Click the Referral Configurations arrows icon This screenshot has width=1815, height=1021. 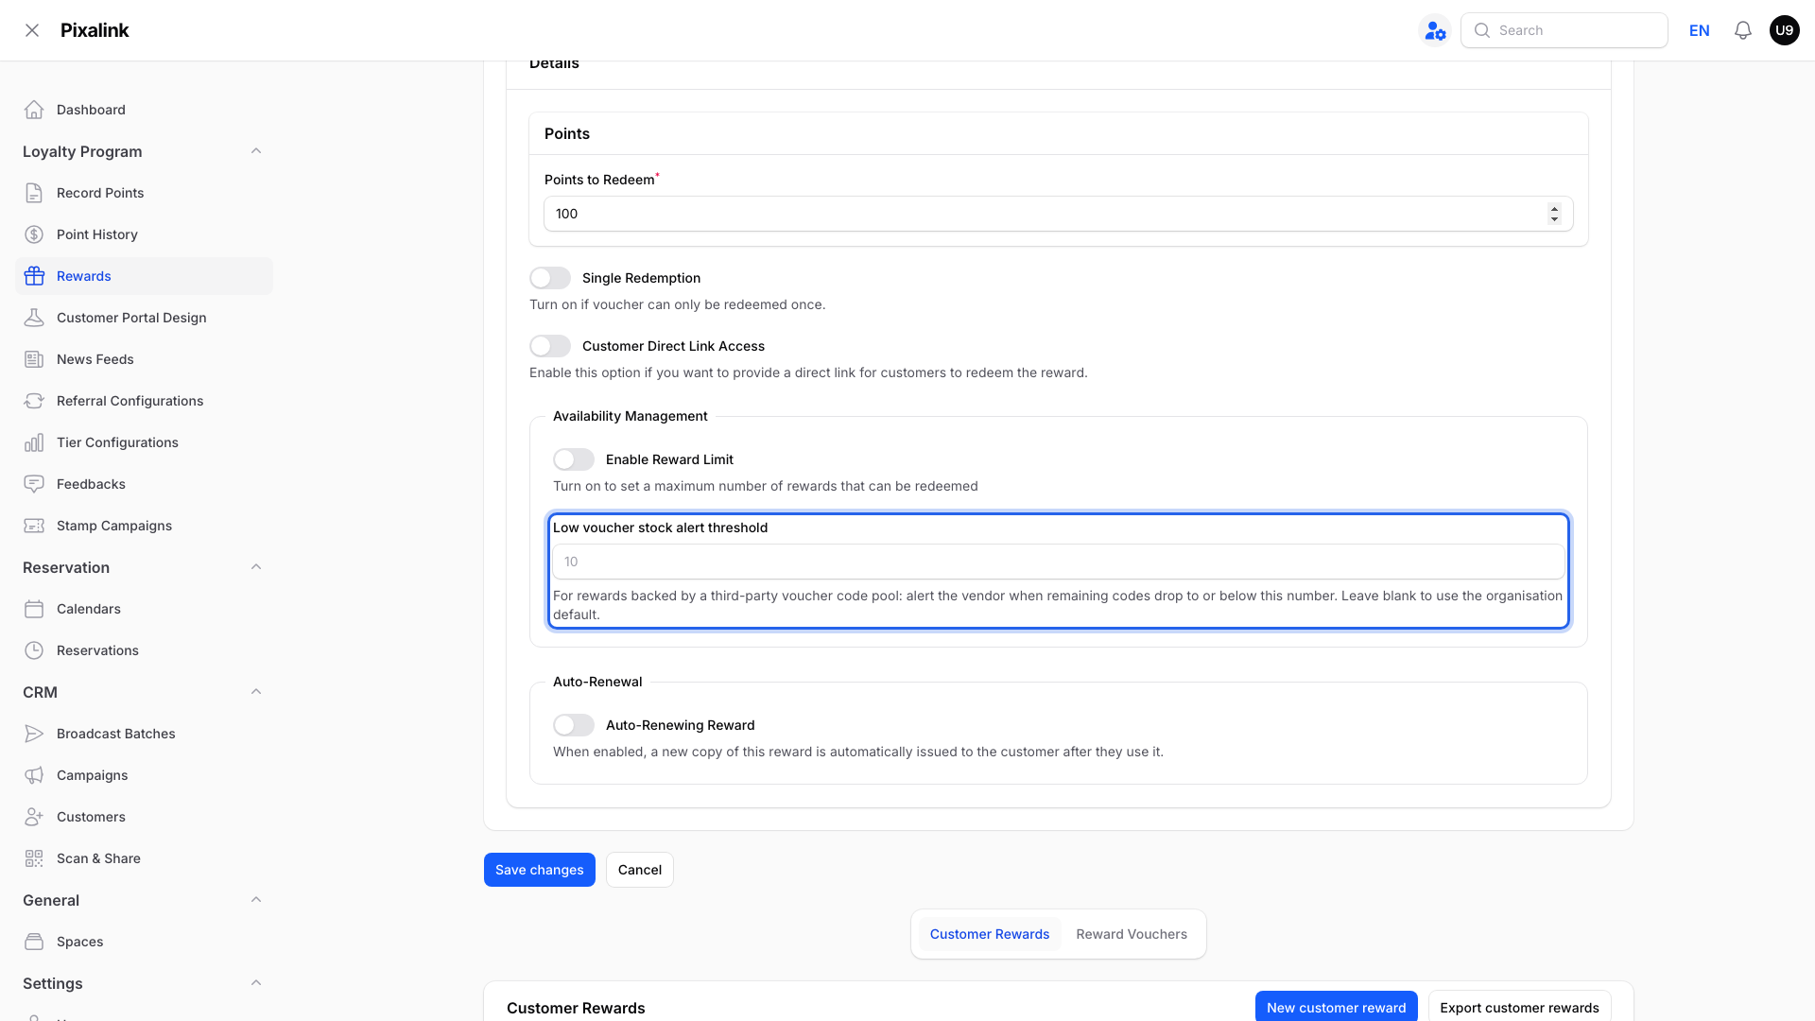click(x=34, y=401)
